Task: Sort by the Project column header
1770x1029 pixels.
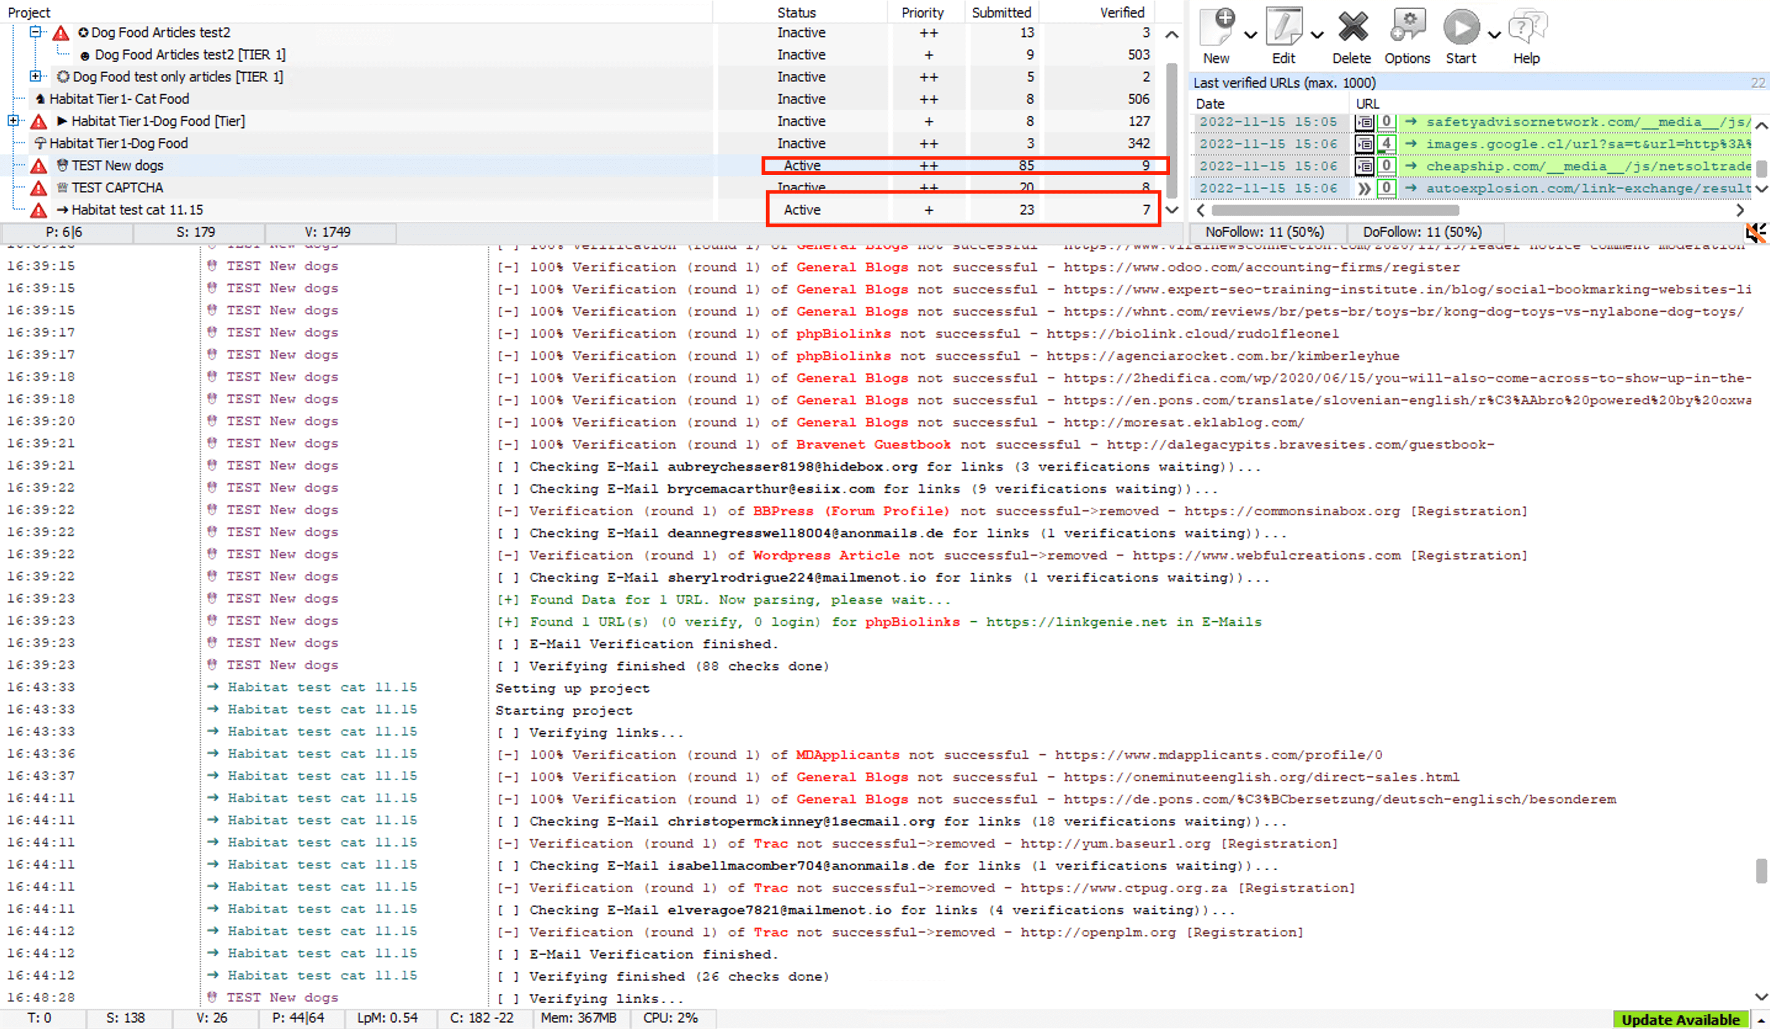Action: click(357, 12)
